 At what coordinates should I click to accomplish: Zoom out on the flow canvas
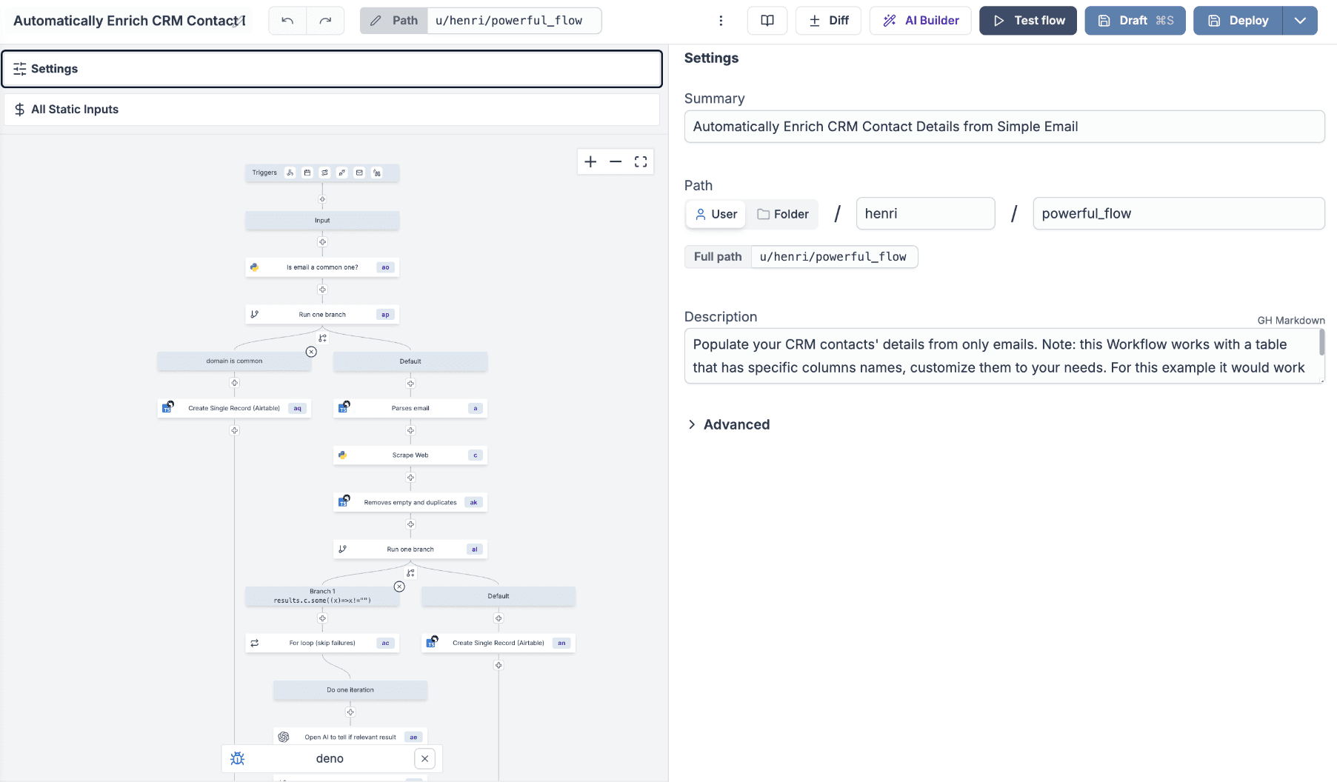(616, 161)
